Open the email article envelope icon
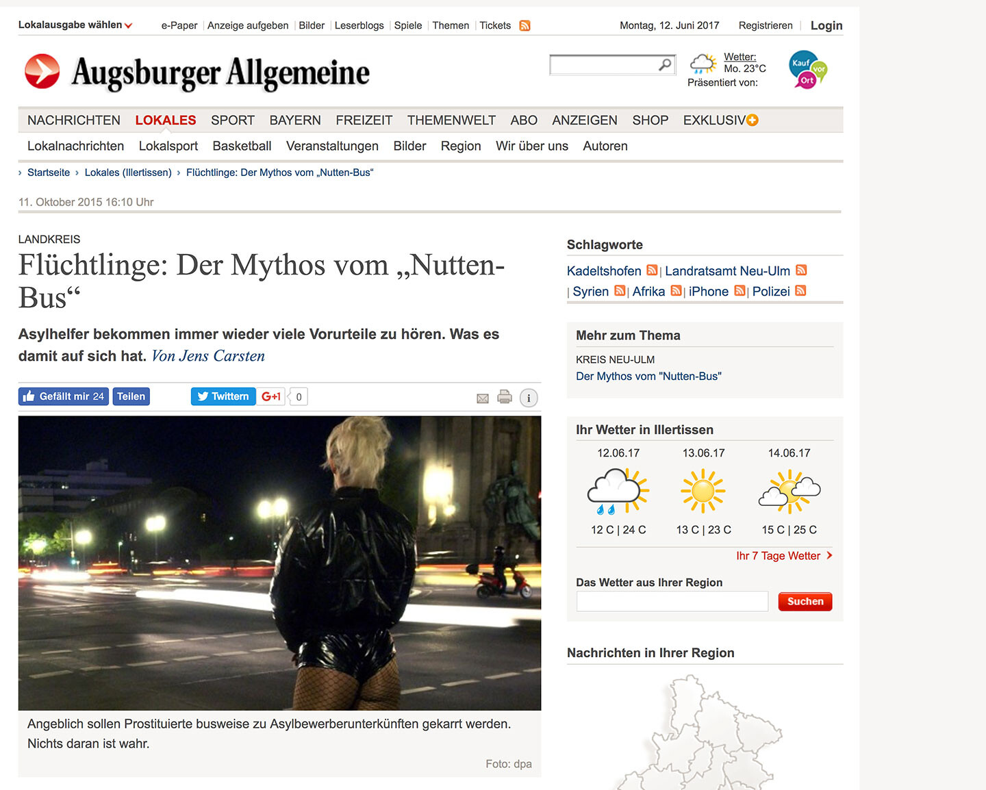The image size is (986, 790). tap(483, 398)
